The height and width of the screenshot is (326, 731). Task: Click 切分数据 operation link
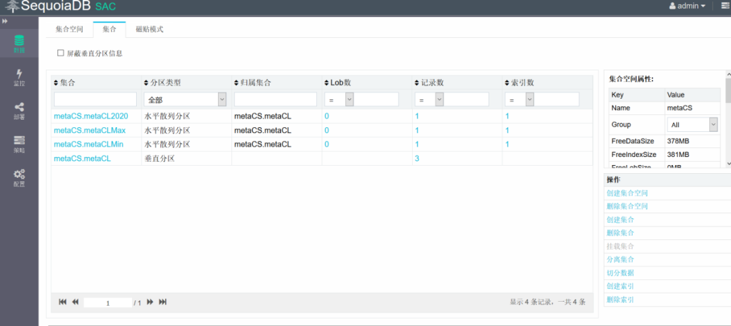tap(620, 273)
